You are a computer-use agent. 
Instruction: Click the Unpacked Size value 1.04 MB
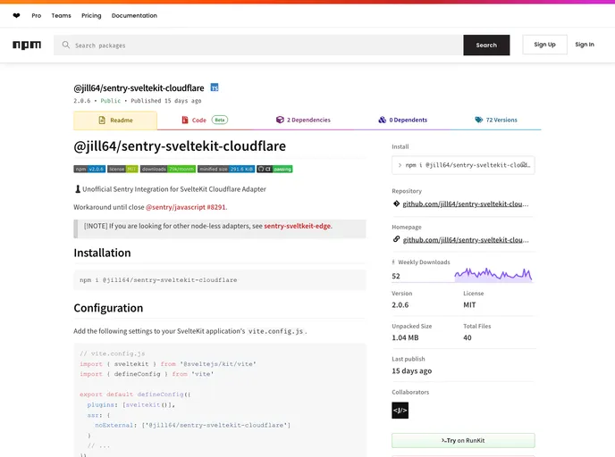(x=405, y=338)
